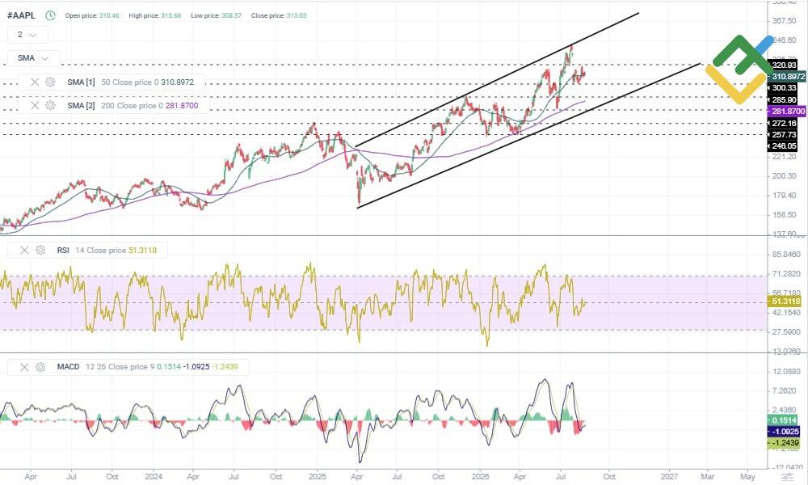Click the SMA [1] label text
The height and width of the screenshot is (485, 808).
[x=81, y=82]
